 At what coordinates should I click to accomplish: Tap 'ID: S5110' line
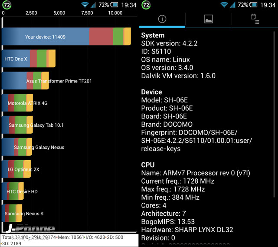[x=156, y=52]
